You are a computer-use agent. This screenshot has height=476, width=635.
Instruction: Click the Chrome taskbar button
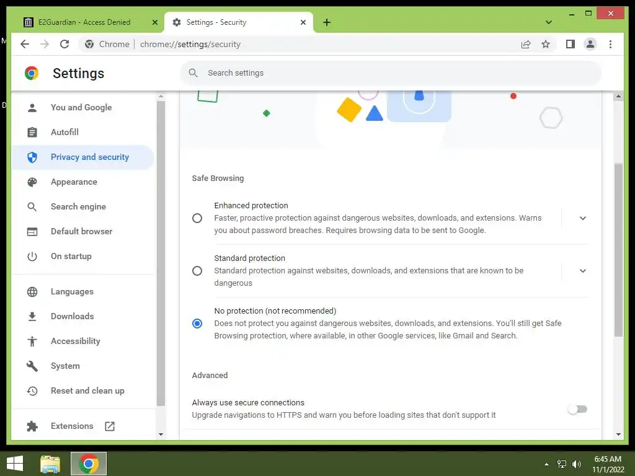coord(89,464)
